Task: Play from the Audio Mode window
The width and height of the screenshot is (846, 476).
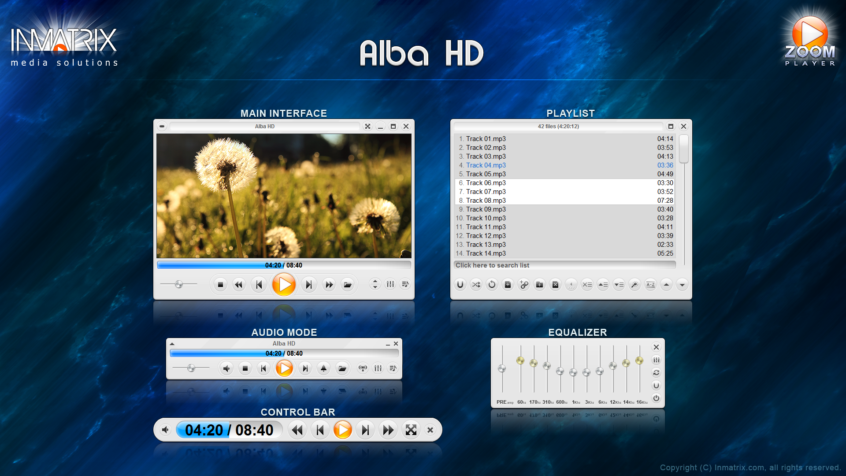Action: coord(284,368)
